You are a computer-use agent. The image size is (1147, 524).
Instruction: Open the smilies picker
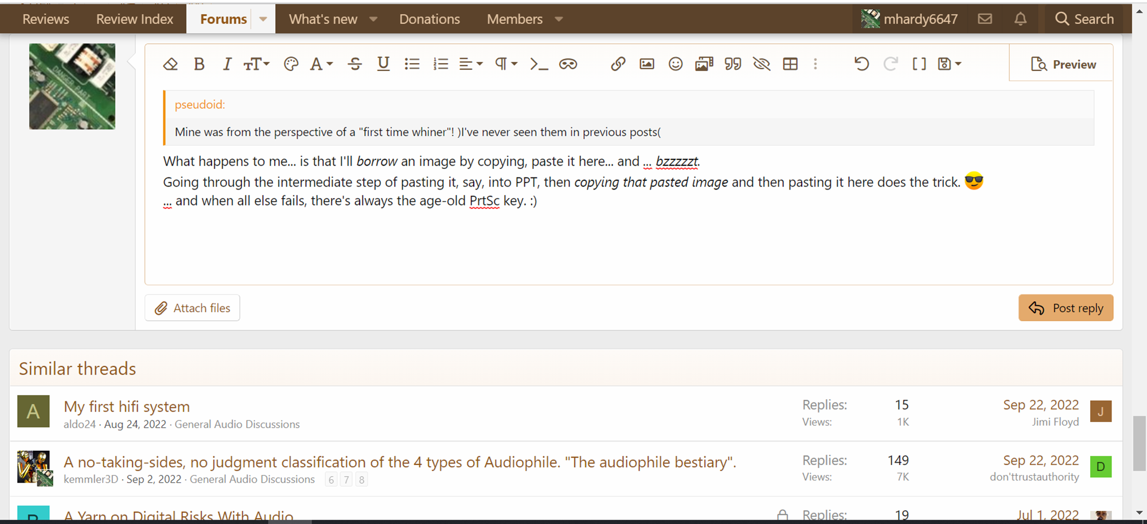[x=676, y=64]
